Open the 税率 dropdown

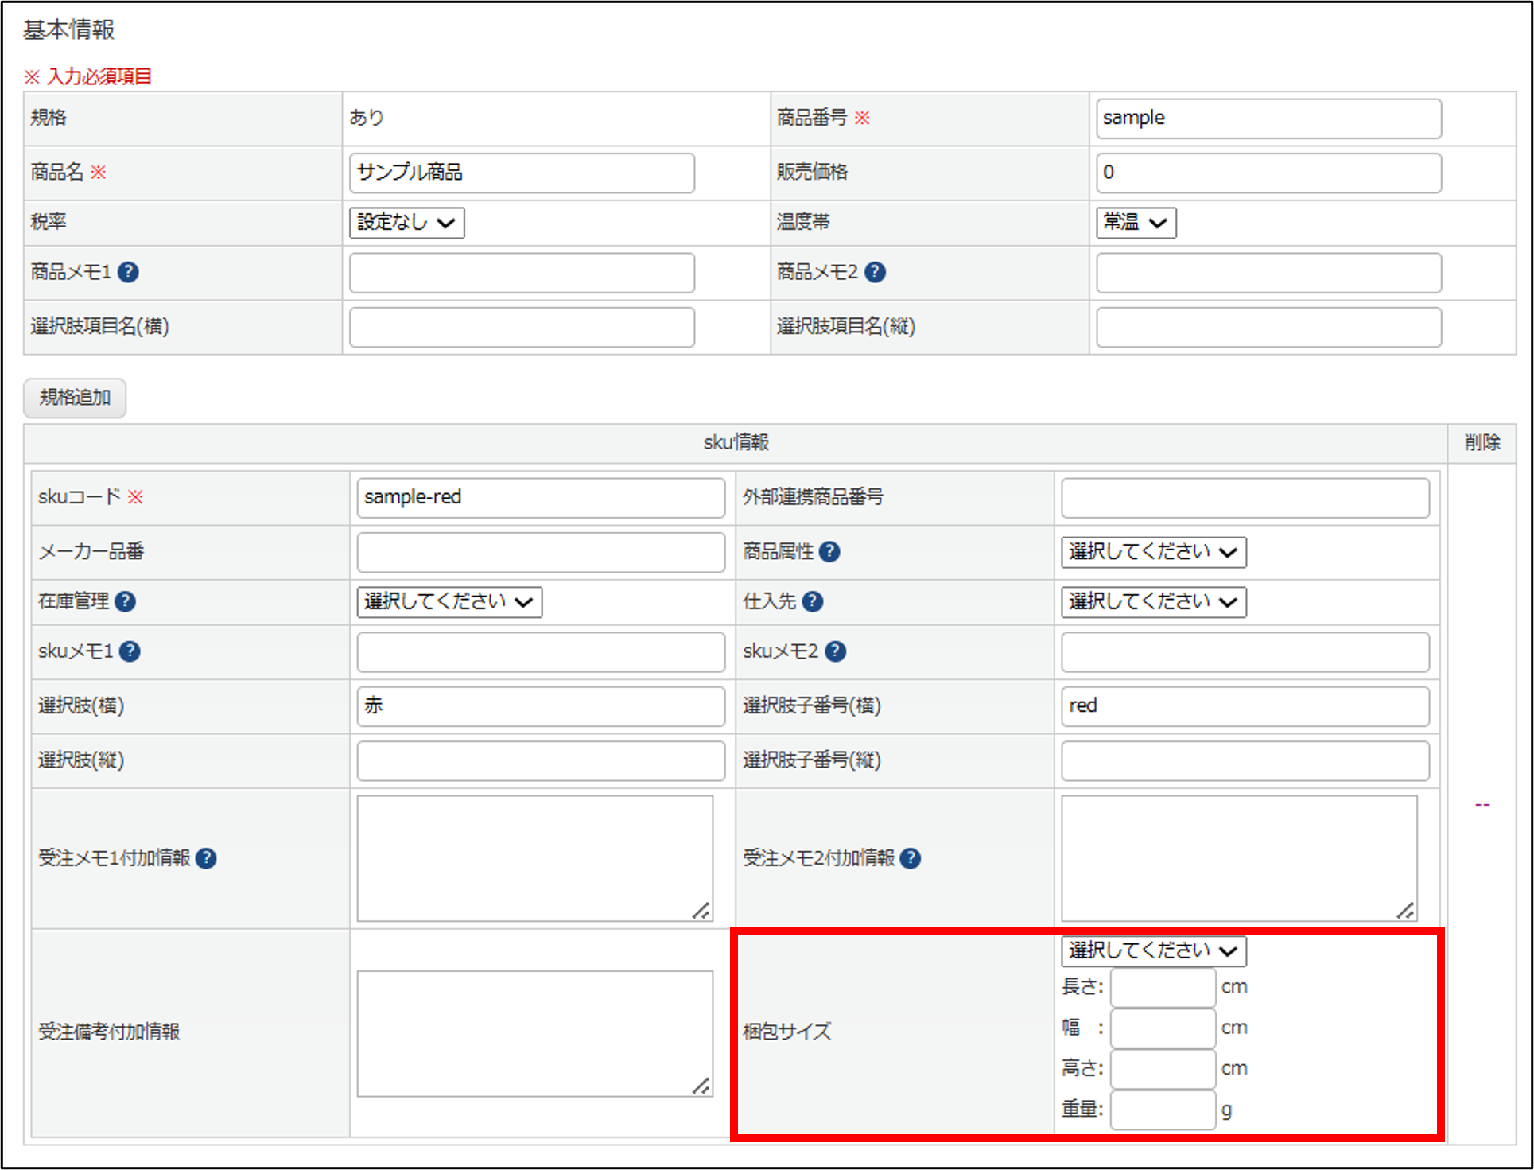[x=406, y=223]
